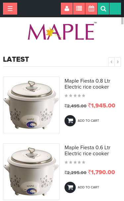124x201 pixels.
Task: Rate the 0.6 Ltr cooker five stars
Action: click(84, 162)
